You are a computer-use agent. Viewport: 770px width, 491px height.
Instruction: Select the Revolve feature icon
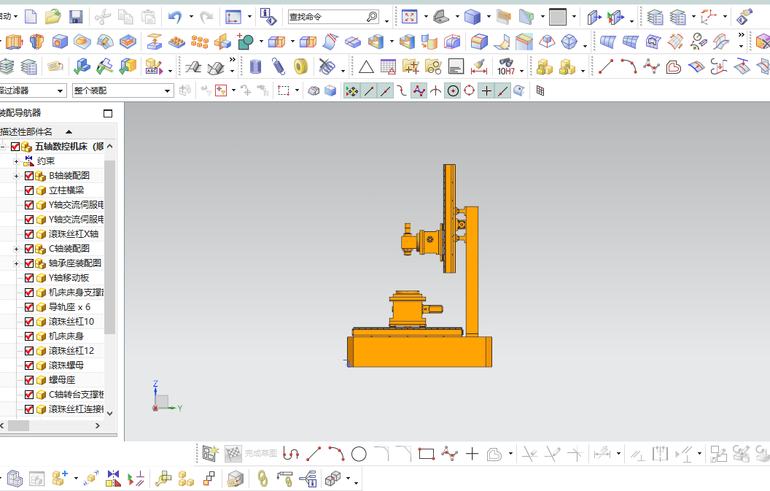click(x=37, y=42)
